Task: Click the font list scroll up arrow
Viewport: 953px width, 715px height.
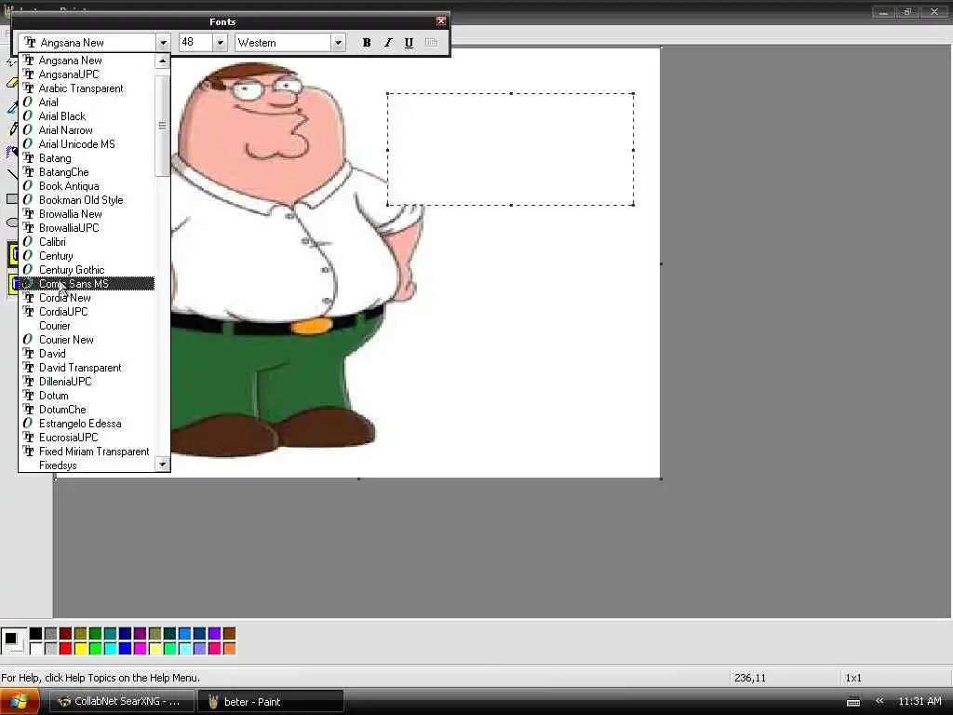Action: pyautogui.click(x=162, y=61)
